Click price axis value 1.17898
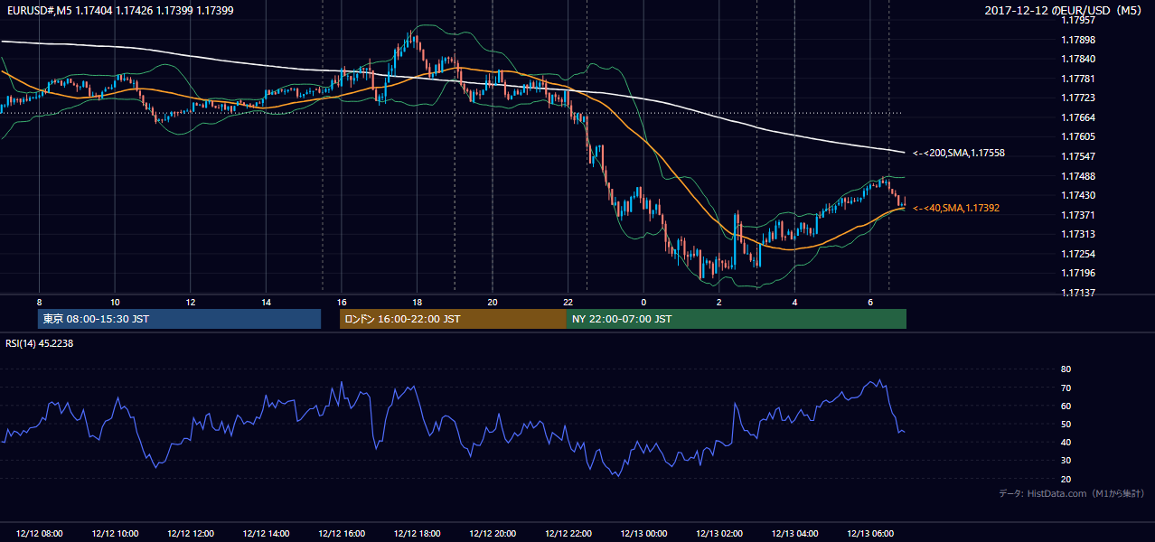This screenshot has width=1155, height=542. pos(1077,40)
